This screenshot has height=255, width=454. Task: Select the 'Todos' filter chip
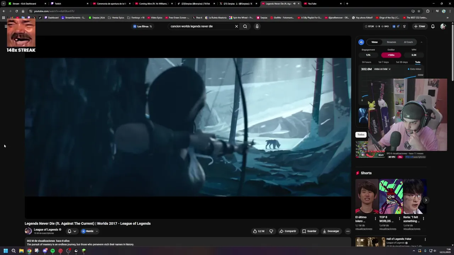click(x=361, y=135)
